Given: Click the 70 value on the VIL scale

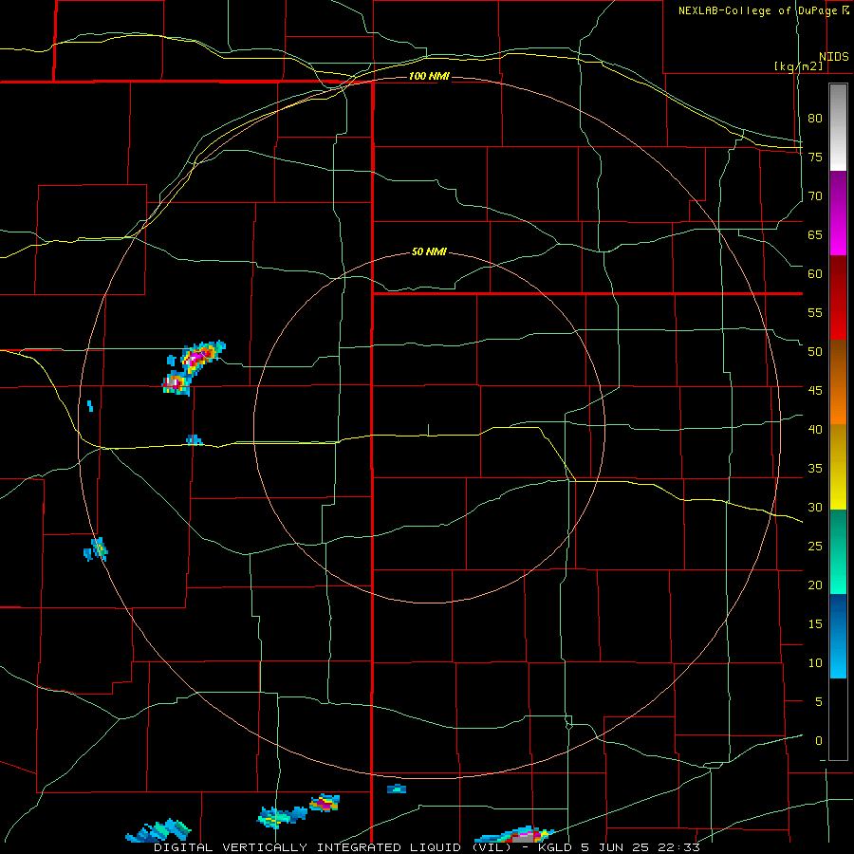Looking at the screenshot, I should point(815,196).
